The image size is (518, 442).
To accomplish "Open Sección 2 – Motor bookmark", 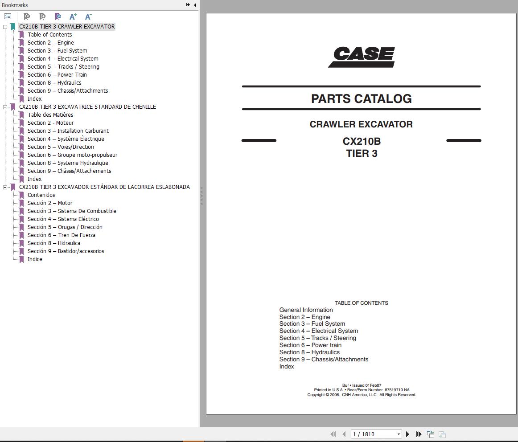I will coord(50,203).
